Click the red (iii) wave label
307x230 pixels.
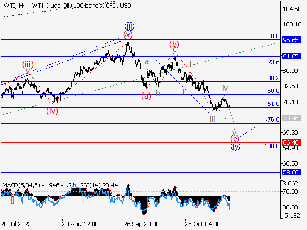coord(28,64)
